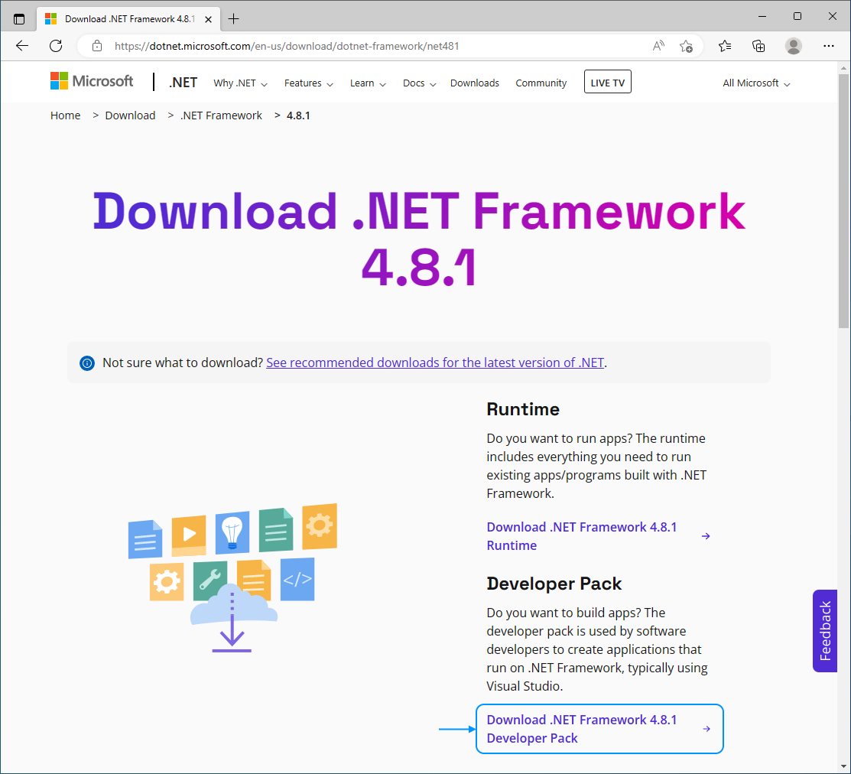Click the download illustration graphic
Viewport: 851px width, 774px height.
tap(232, 578)
